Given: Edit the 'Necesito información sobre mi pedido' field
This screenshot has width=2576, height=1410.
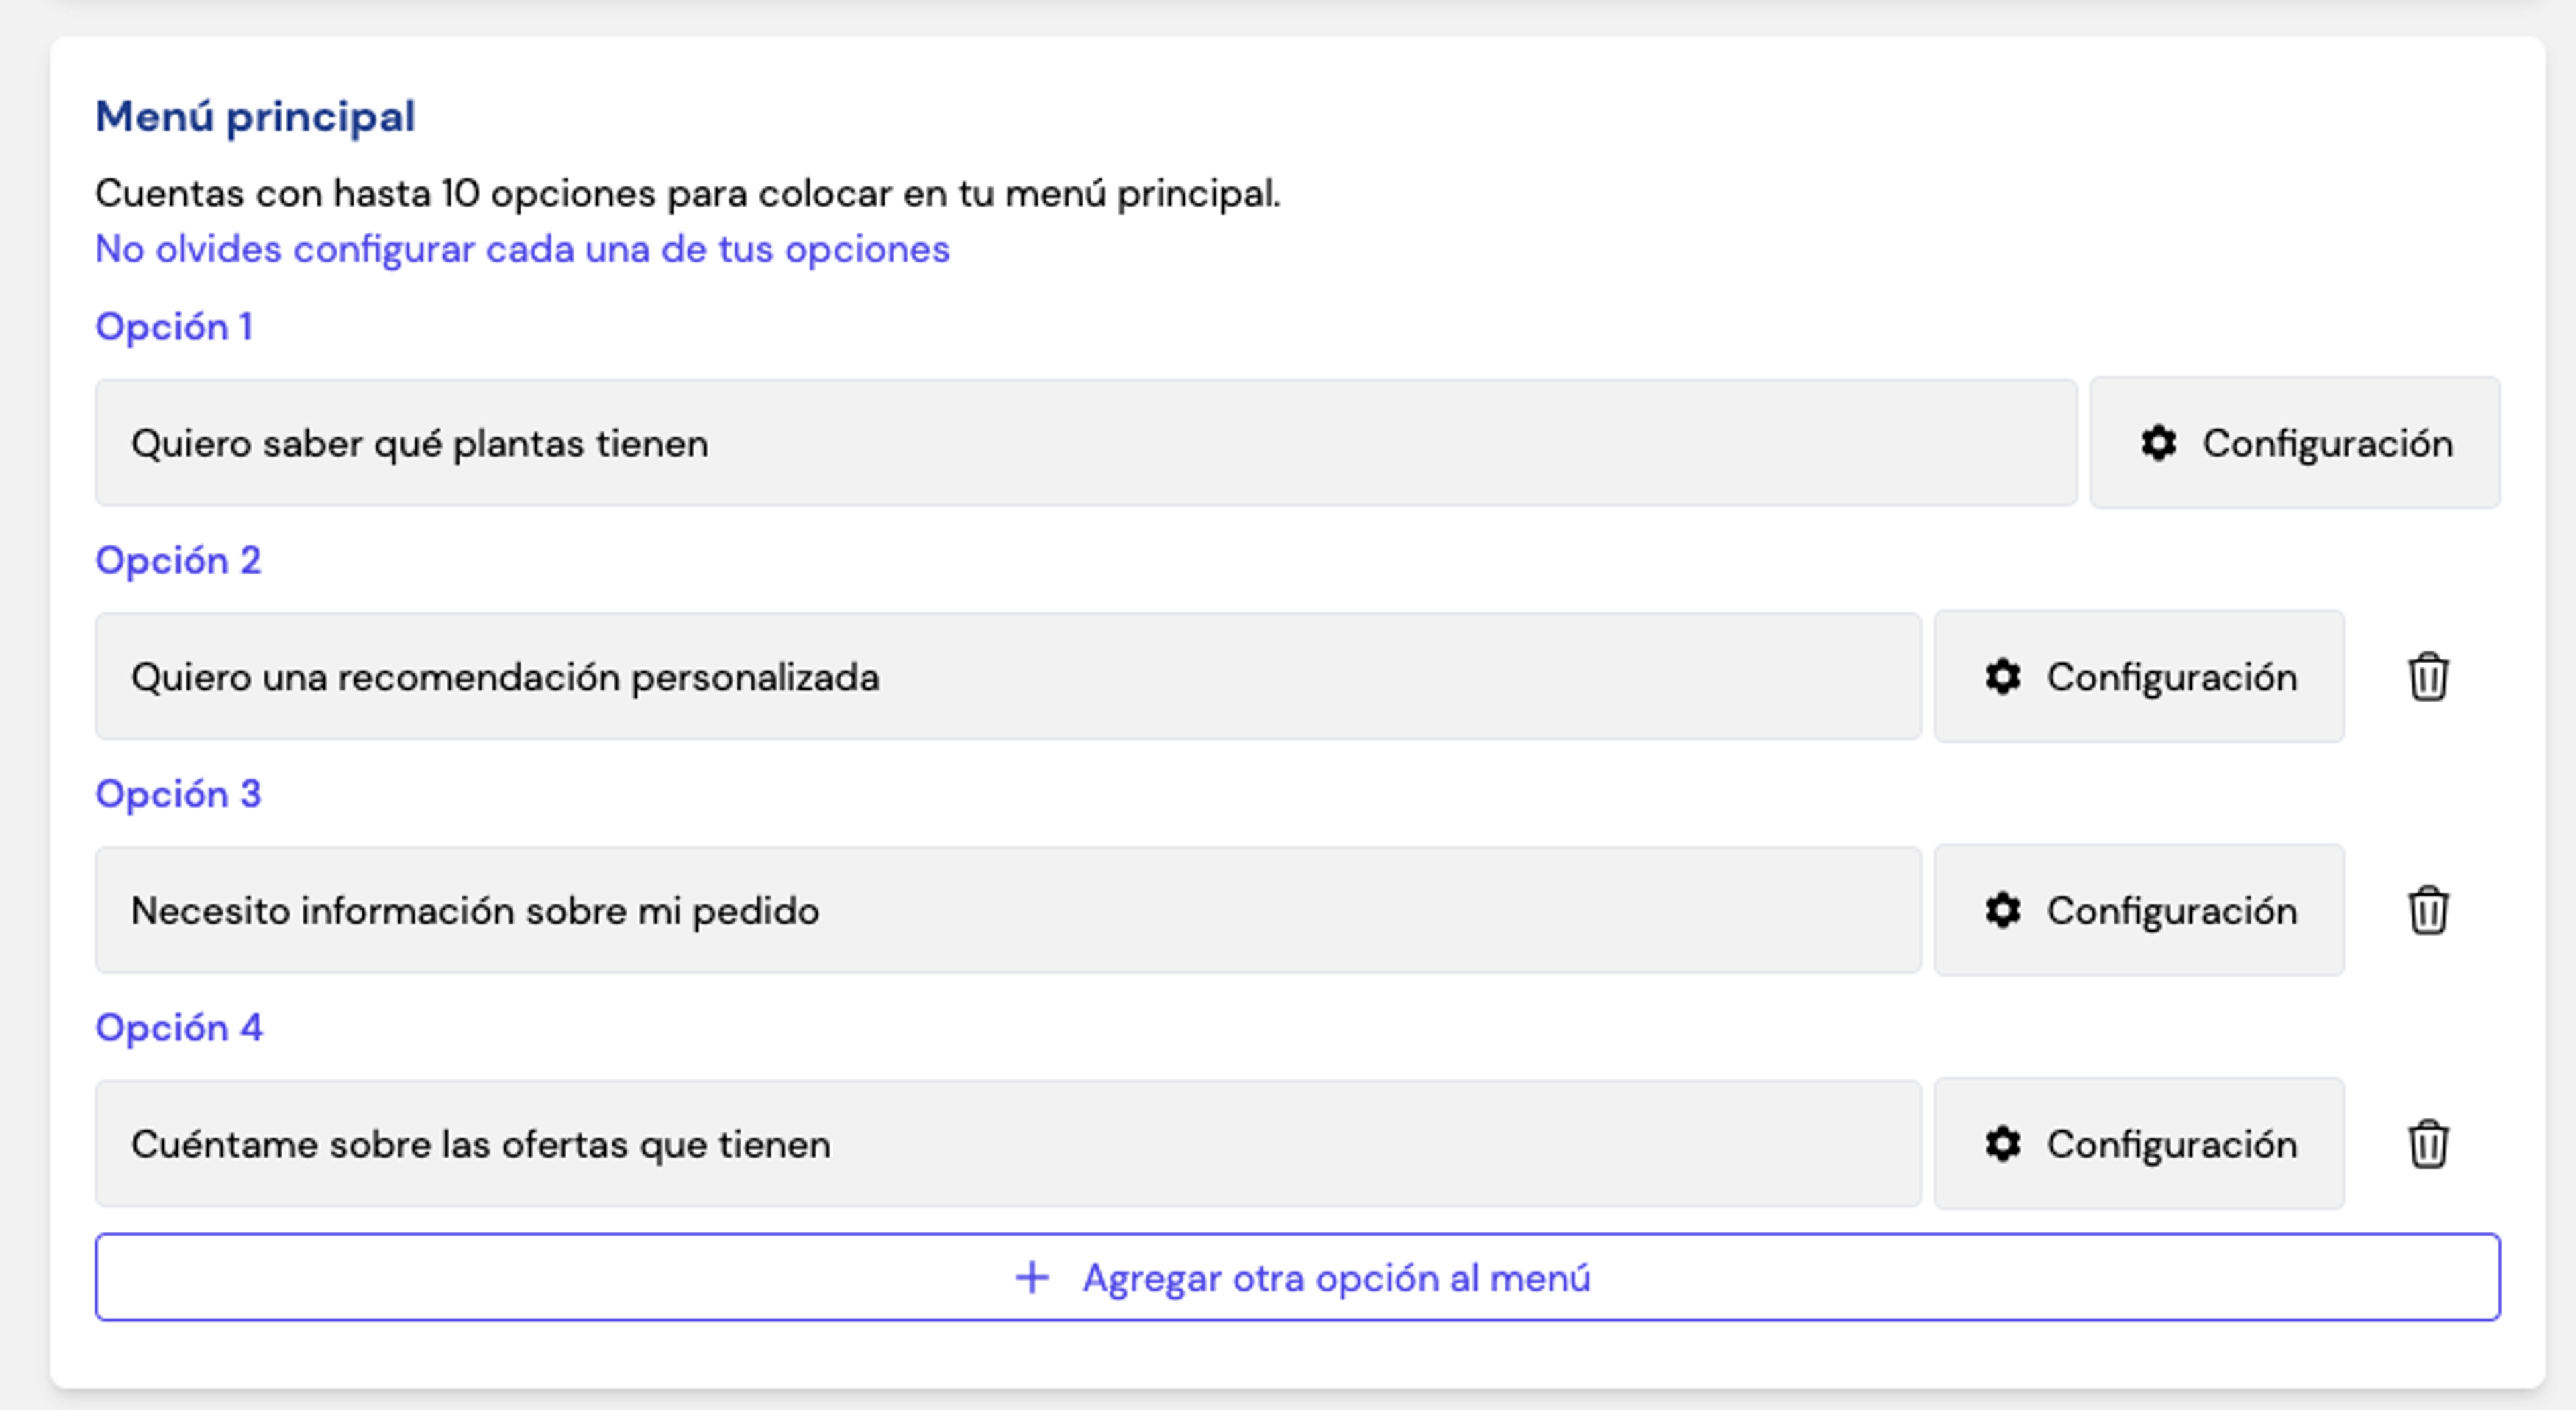Looking at the screenshot, I should coord(1008,910).
